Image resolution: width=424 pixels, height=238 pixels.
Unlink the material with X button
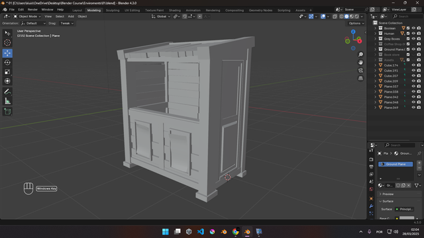[x=409, y=185]
